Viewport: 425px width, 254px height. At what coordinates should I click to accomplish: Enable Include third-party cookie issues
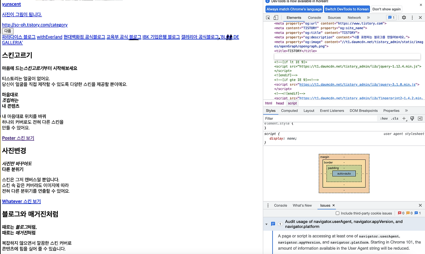(x=338, y=213)
